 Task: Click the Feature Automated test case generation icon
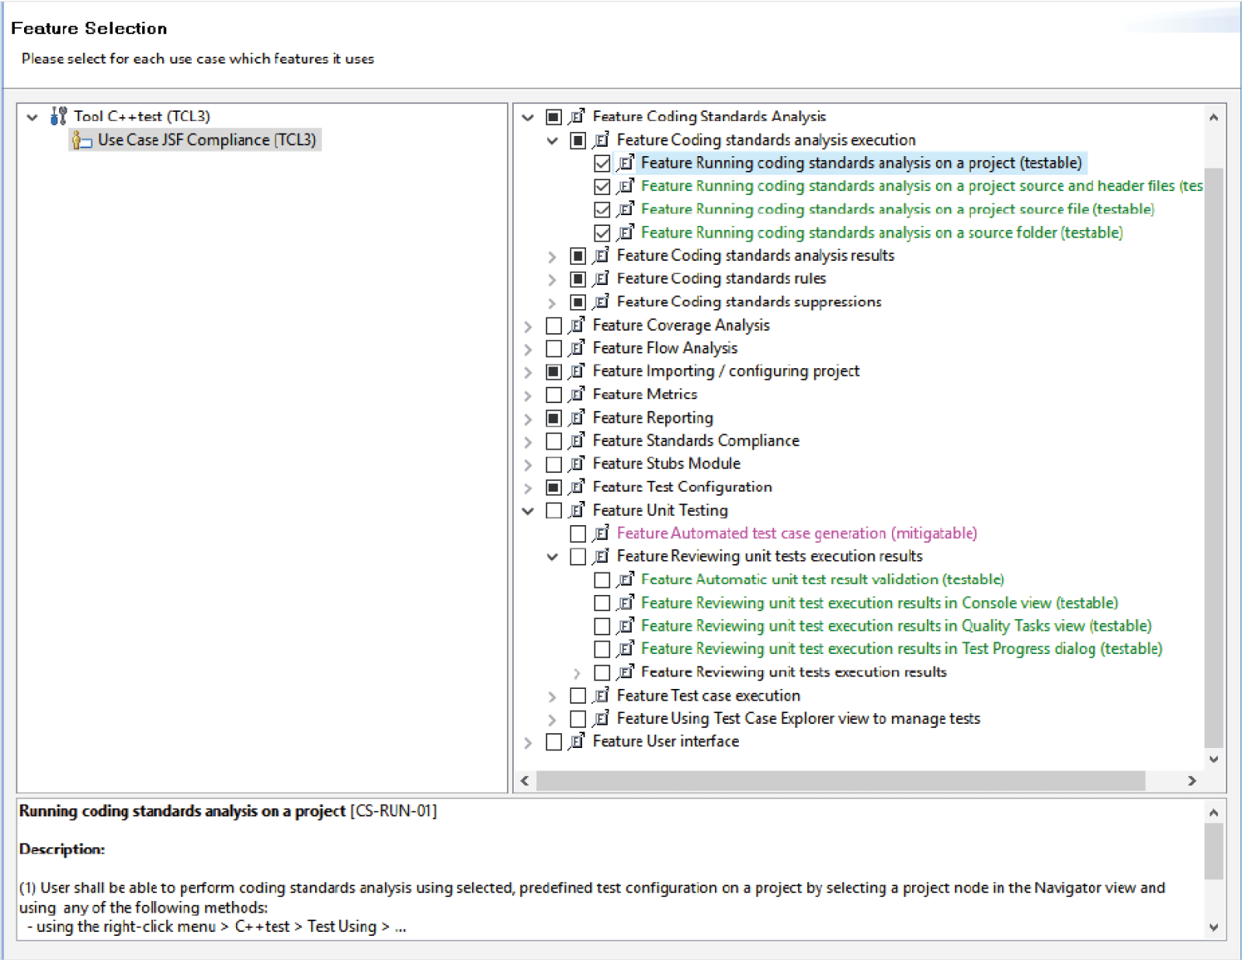[601, 534]
